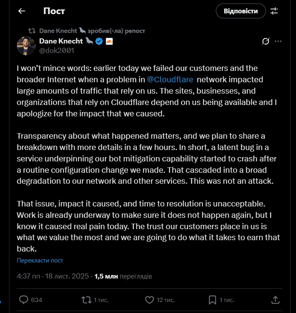The width and height of the screenshot is (296, 313).
Task: Open Dane Knecht's profile avatar
Action: click(x=26, y=45)
